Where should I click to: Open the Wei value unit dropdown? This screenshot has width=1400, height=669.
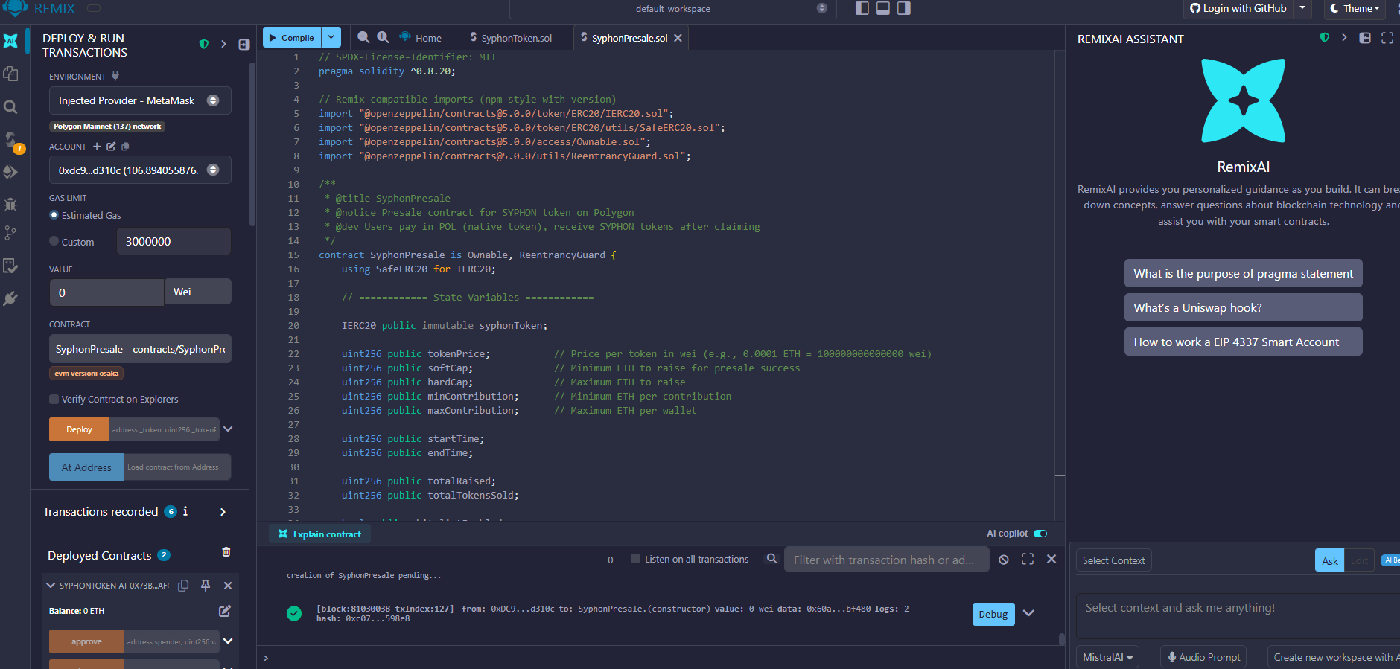pyautogui.click(x=198, y=292)
